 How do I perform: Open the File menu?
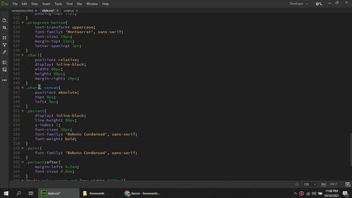[x=15, y=4]
